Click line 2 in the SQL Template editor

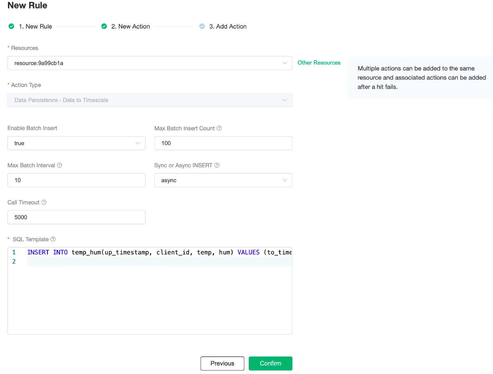click(159, 262)
